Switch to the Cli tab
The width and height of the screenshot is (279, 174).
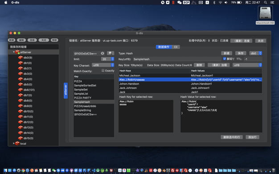coord(176,47)
